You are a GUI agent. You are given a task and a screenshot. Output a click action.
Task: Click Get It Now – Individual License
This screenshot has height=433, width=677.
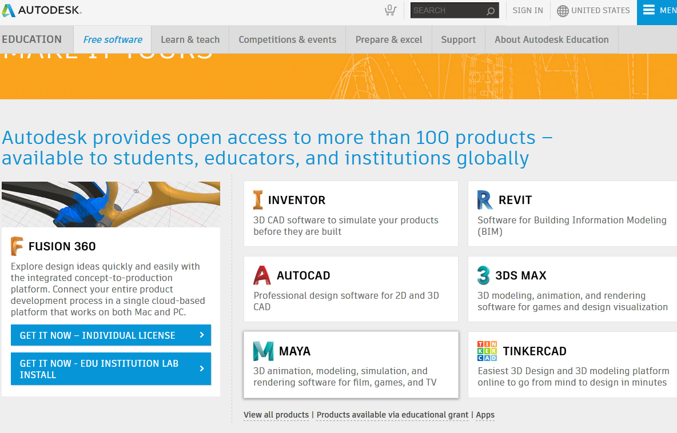[x=111, y=335]
